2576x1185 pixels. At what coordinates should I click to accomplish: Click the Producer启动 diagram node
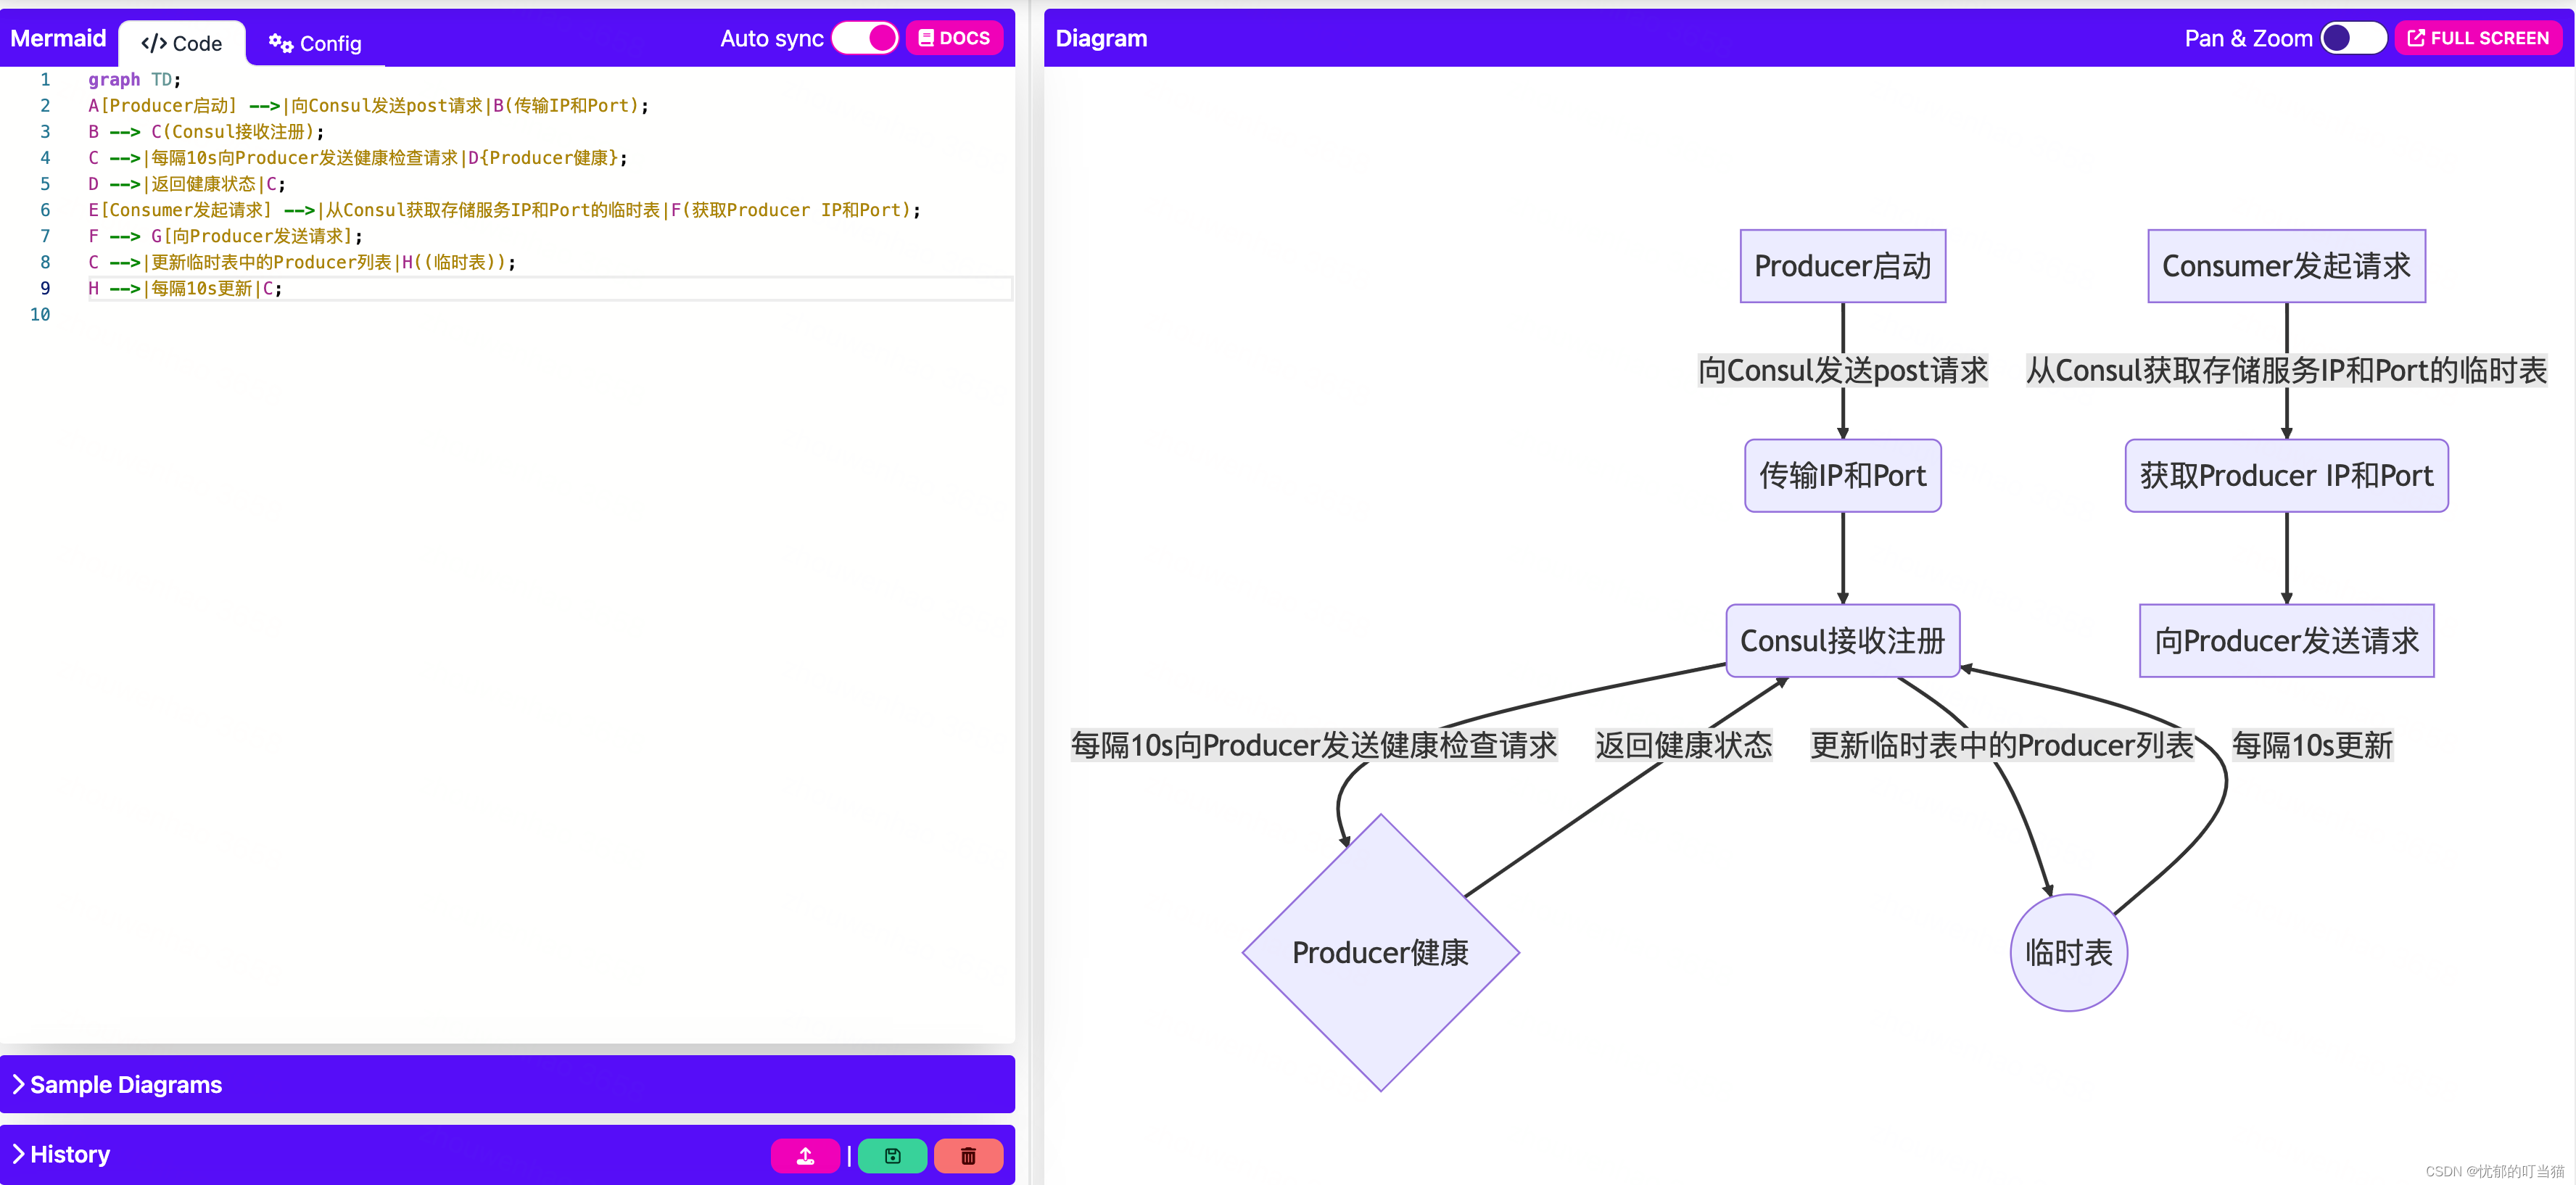pyautogui.click(x=1842, y=266)
